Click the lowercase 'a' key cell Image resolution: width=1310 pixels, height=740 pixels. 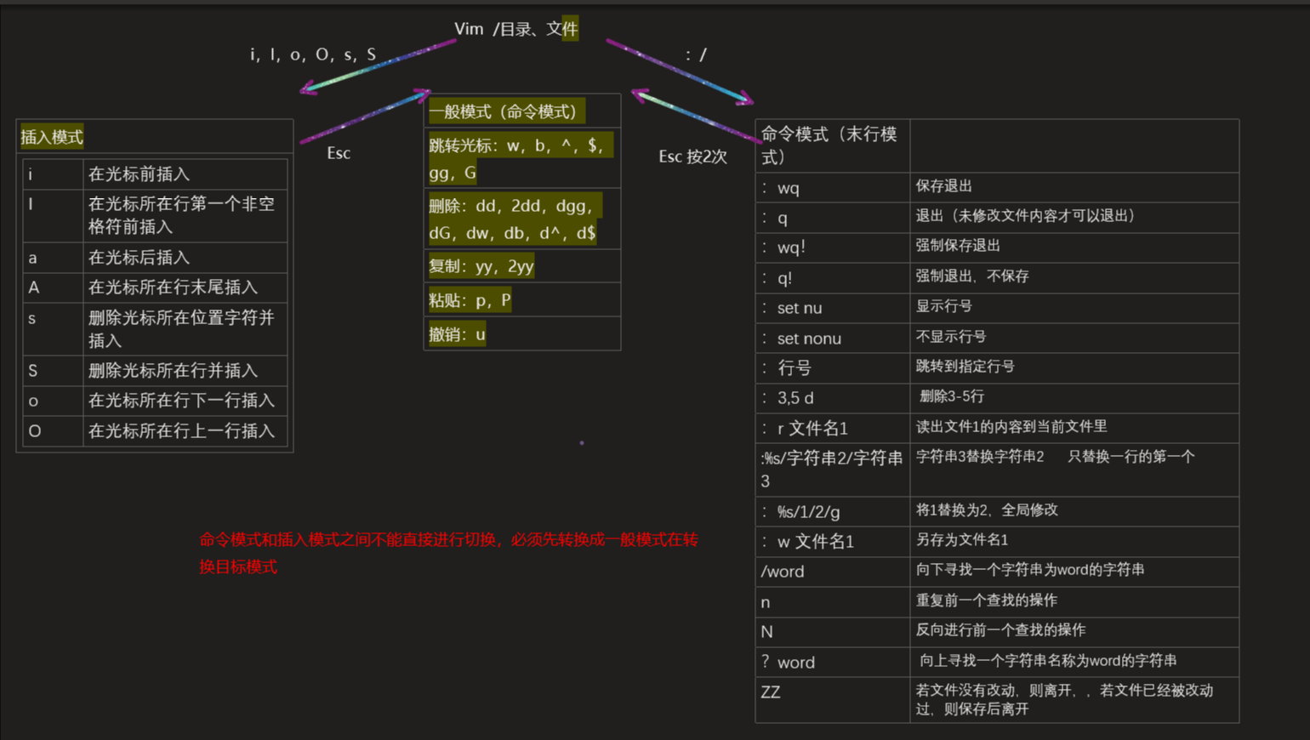point(53,258)
